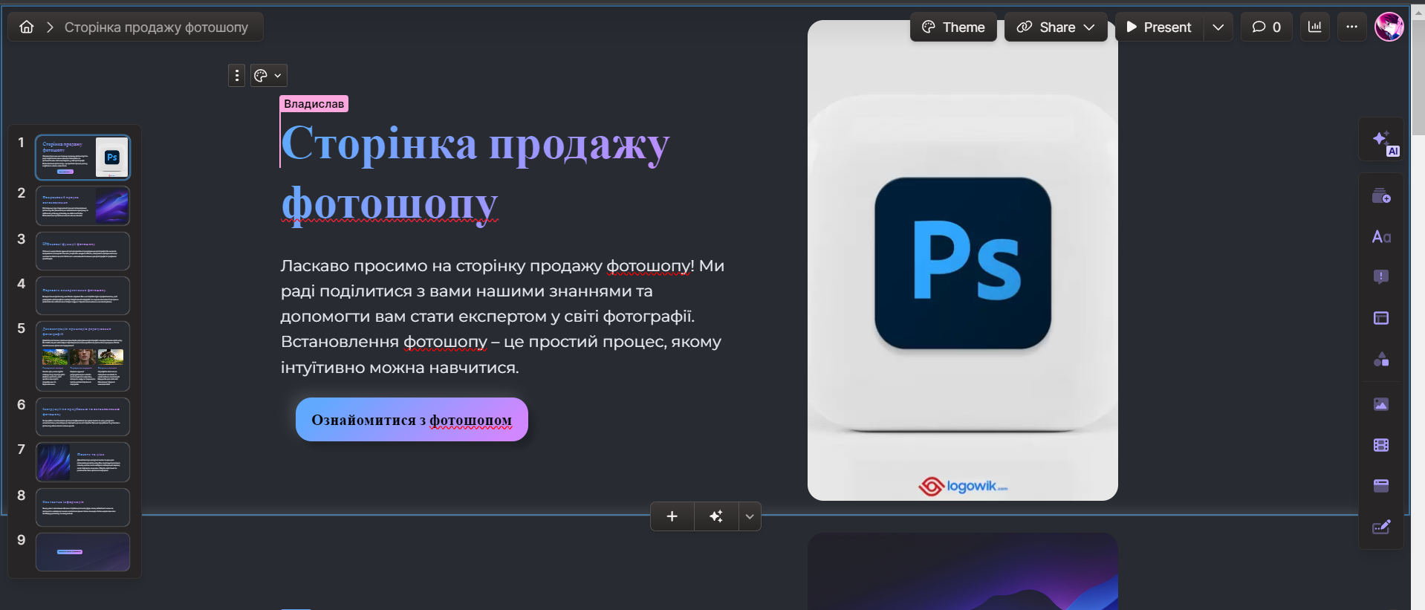Open the card options three-dot menu
1425x610 pixels.
tap(236, 75)
